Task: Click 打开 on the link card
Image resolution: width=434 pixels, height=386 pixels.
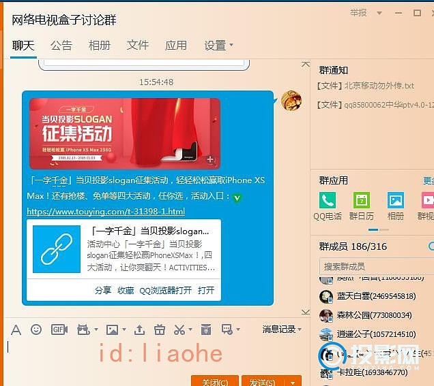Action: 206,291
